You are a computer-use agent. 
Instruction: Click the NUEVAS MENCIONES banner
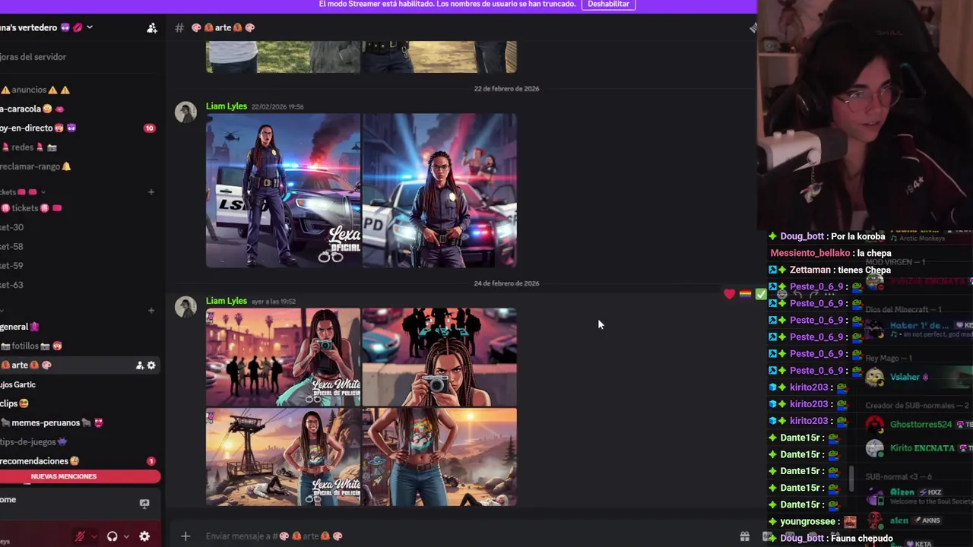click(x=80, y=476)
